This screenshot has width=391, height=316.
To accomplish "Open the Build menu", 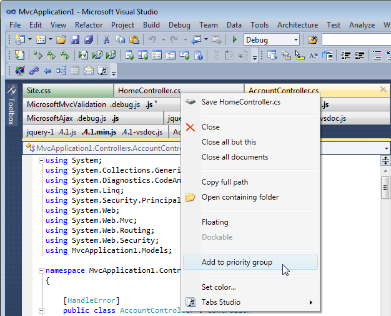I will click(x=151, y=25).
